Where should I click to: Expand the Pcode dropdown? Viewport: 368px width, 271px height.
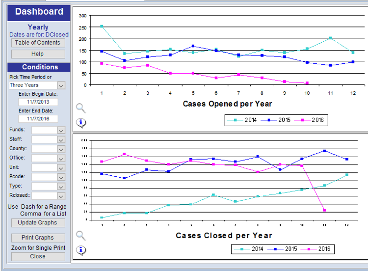coord(61,177)
